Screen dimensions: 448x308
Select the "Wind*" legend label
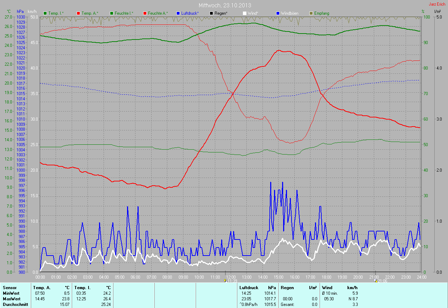(x=253, y=13)
